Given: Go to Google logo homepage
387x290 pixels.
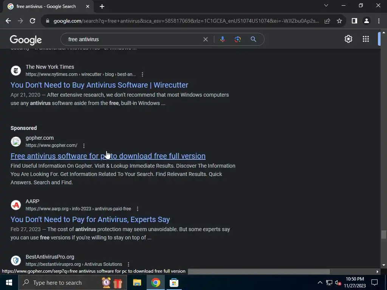Looking at the screenshot, I should tap(26, 40).
